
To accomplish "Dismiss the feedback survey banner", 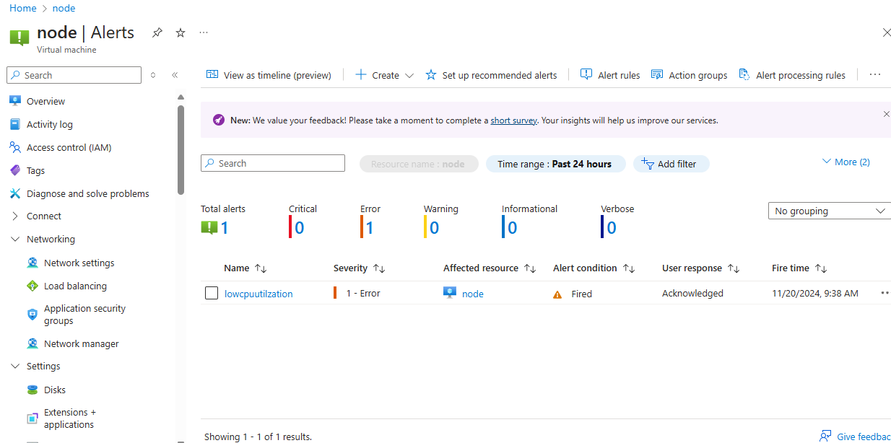I will [887, 114].
